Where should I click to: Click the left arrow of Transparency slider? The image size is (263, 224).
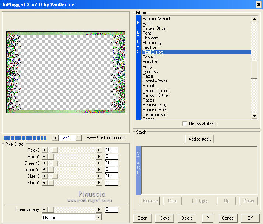[x=45, y=209]
